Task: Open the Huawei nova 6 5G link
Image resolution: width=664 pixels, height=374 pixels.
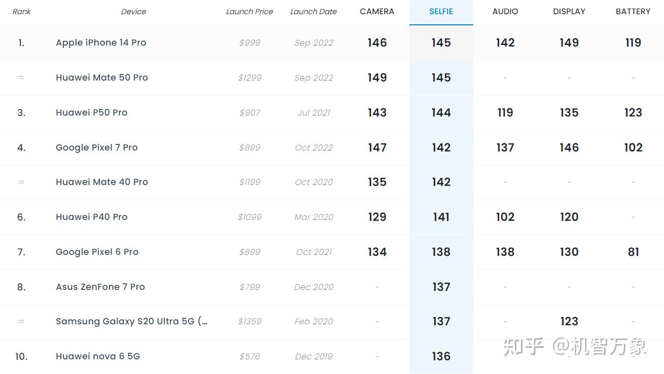Action: (98, 356)
